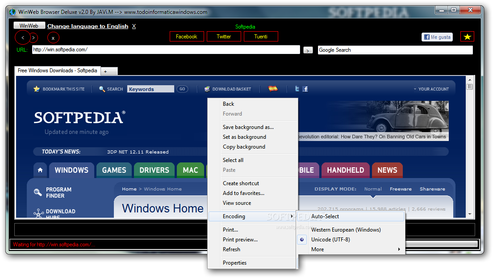This screenshot has height=278, width=493.
Task: Open a new tab with plus button
Action: 109,71
